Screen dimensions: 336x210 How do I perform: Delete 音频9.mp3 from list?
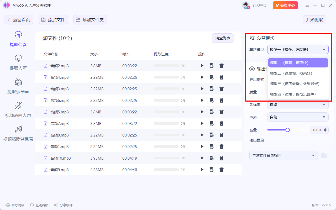tap(222, 170)
